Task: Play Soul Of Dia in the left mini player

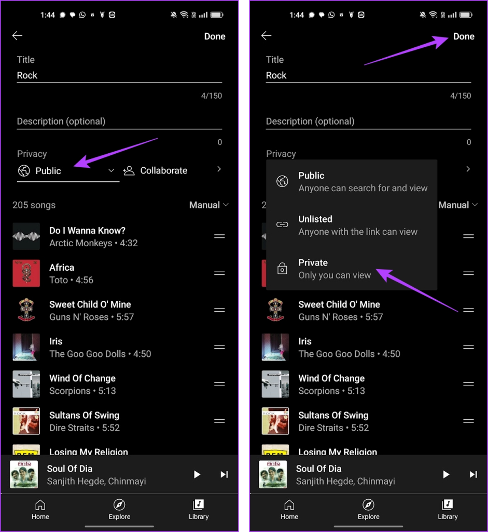Action: (197, 474)
